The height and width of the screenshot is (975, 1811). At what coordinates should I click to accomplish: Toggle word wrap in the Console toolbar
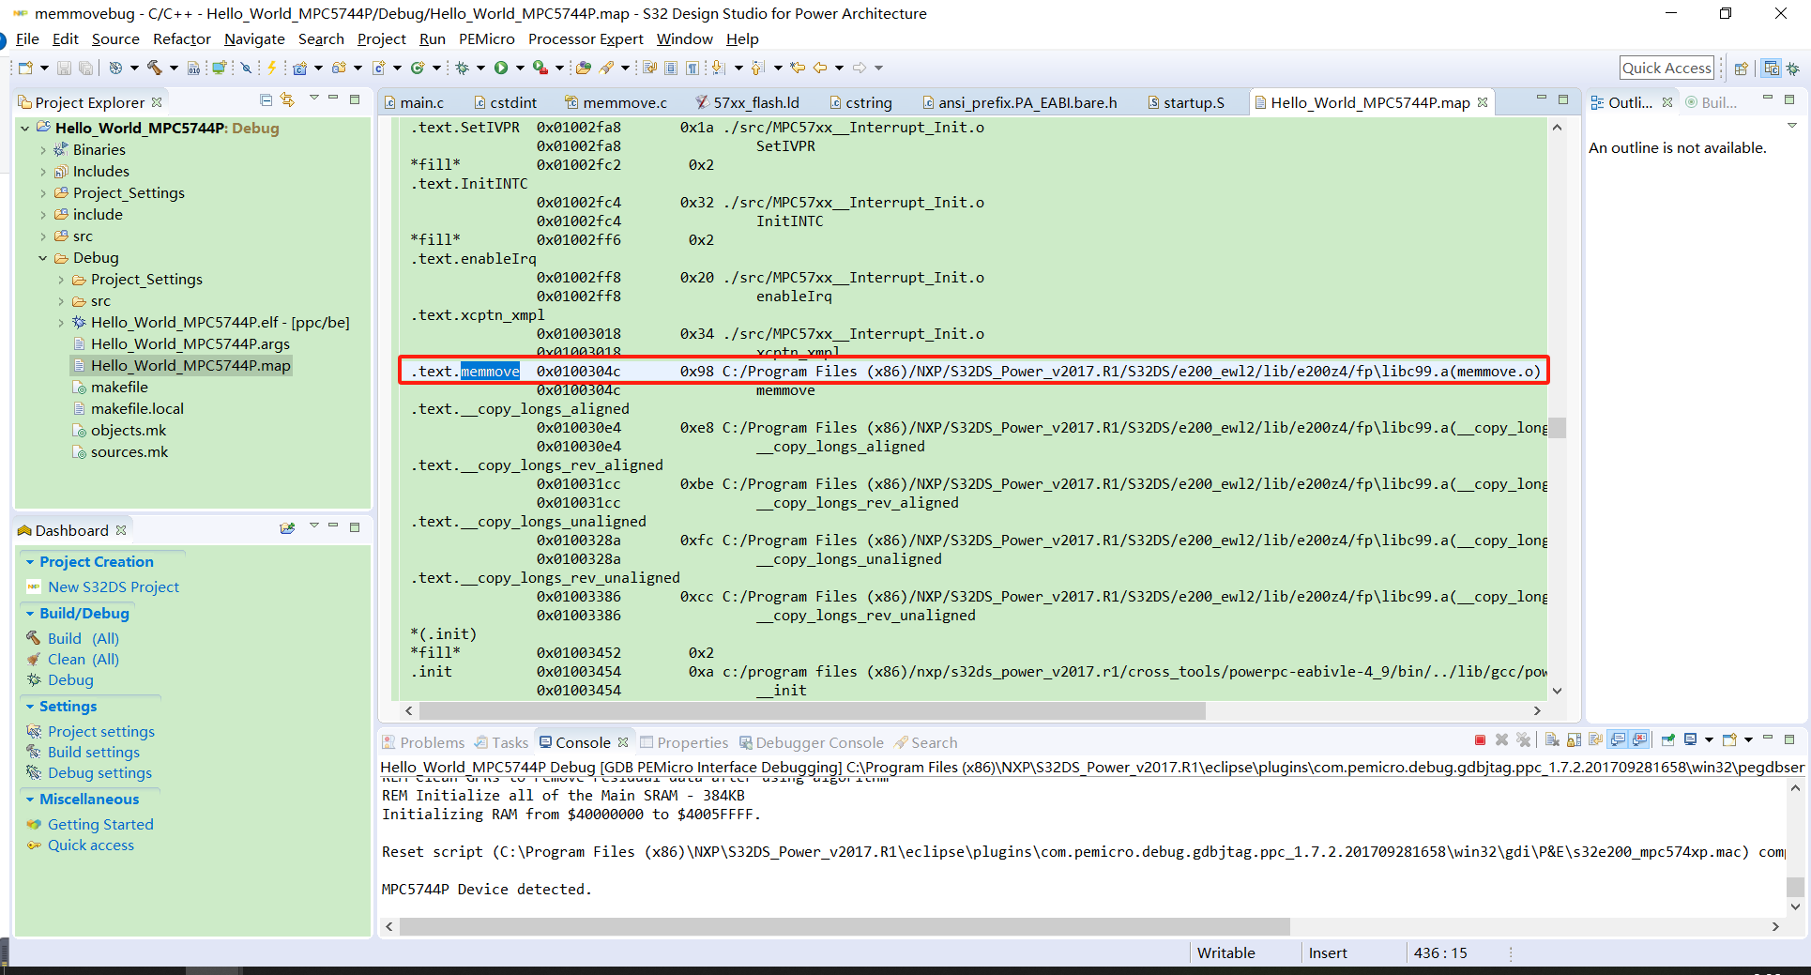[x=1596, y=739]
